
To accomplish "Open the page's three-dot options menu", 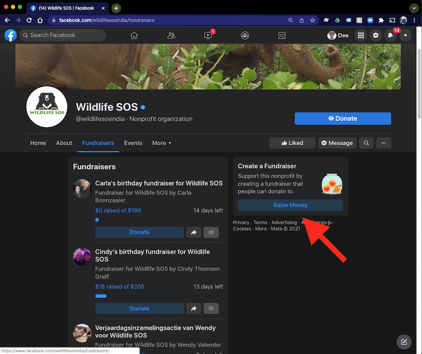I will 383,143.
